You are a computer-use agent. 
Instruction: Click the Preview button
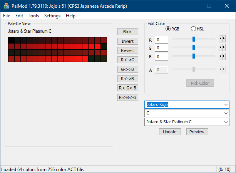197,132
